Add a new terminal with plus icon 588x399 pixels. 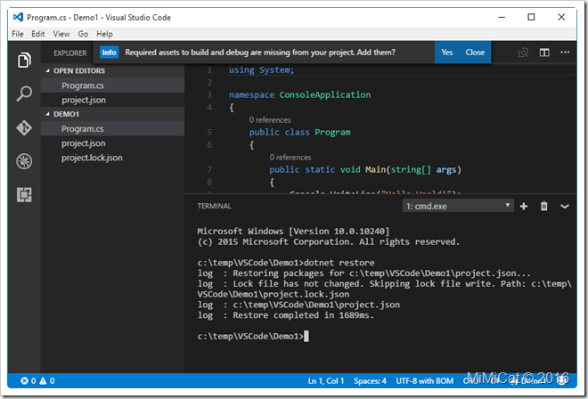(524, 207)
